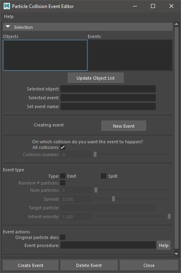Click the vertical scrollbar thumb
Screen dimensions: 181x273
tap(176, 138)
